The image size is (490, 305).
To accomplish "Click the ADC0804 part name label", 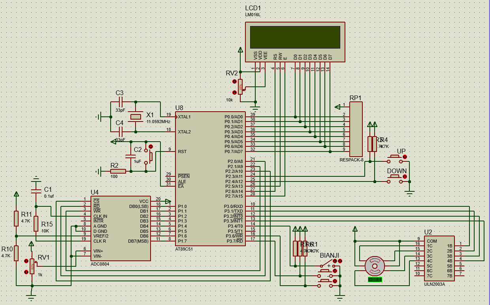I will coord(100,264).
